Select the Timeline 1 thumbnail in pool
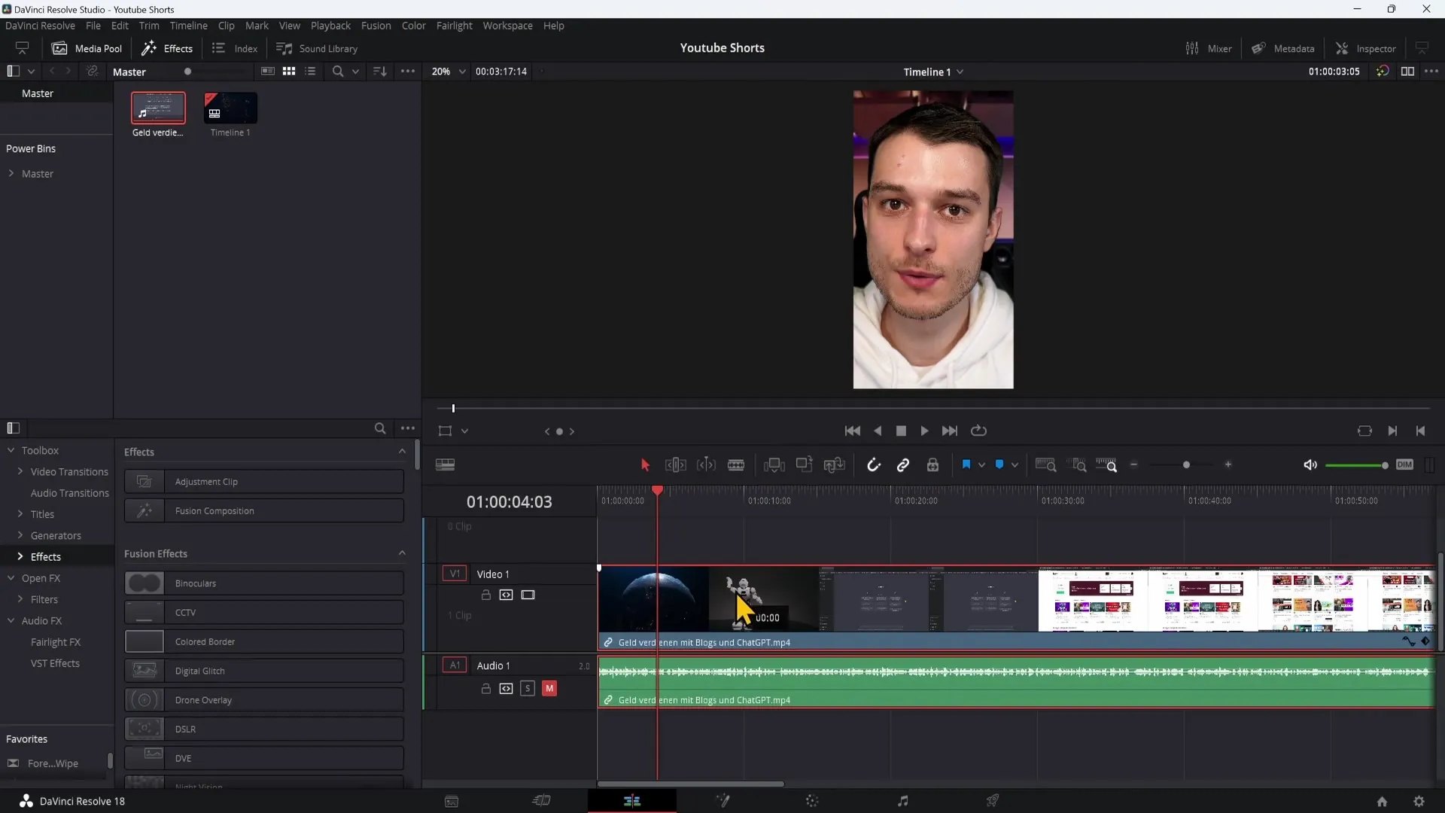The width and height of the screenshot is (1445, 813). (x=230, y=108)
